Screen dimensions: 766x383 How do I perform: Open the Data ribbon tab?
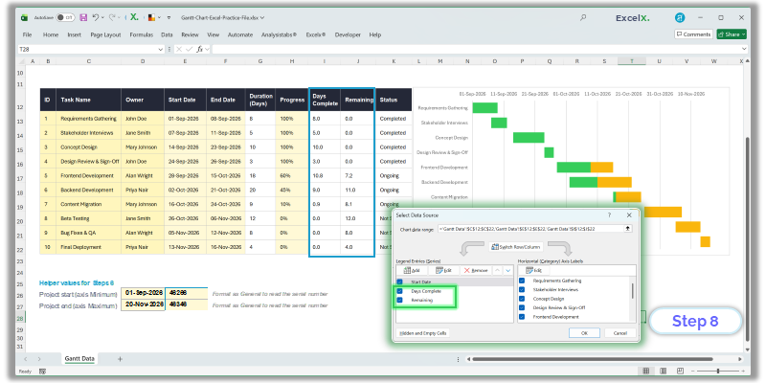point(167,34)
